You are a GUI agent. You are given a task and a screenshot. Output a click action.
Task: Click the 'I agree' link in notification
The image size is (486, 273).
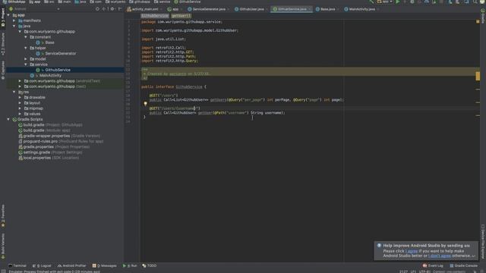coord(412,251)
